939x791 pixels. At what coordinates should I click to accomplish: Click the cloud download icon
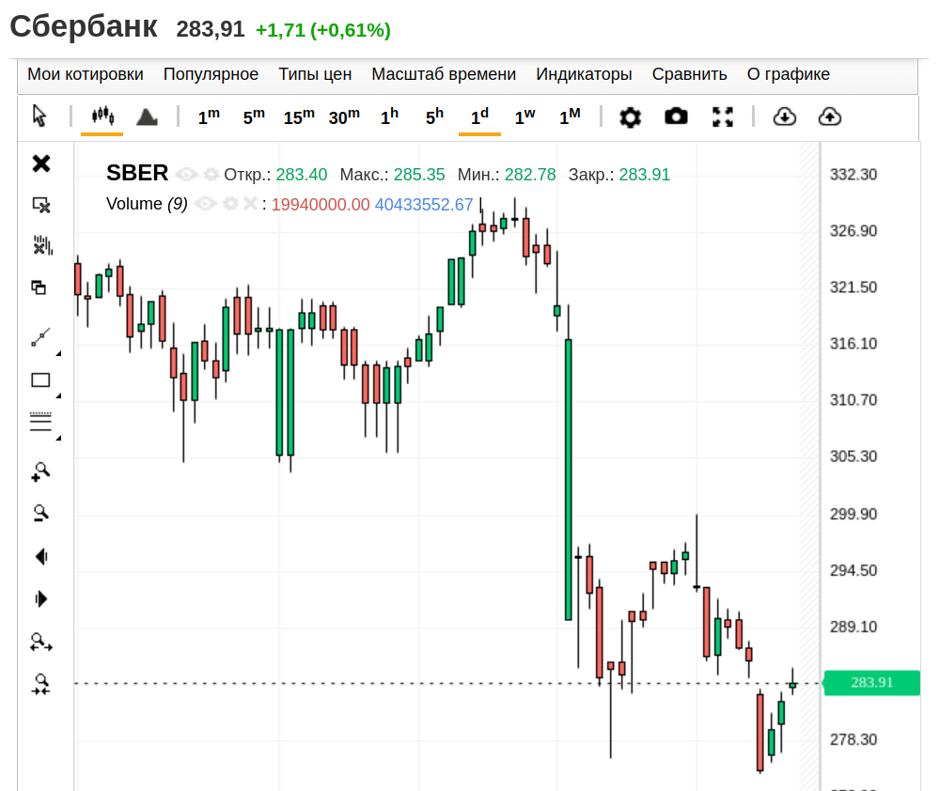click(785, 116)
